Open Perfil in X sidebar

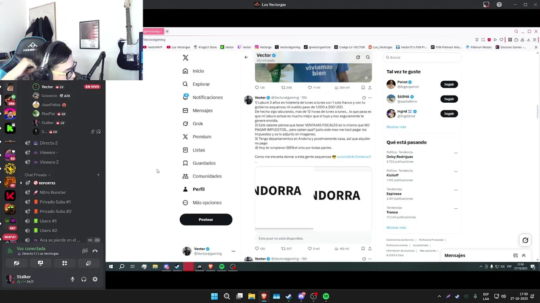tap(194, 189)
